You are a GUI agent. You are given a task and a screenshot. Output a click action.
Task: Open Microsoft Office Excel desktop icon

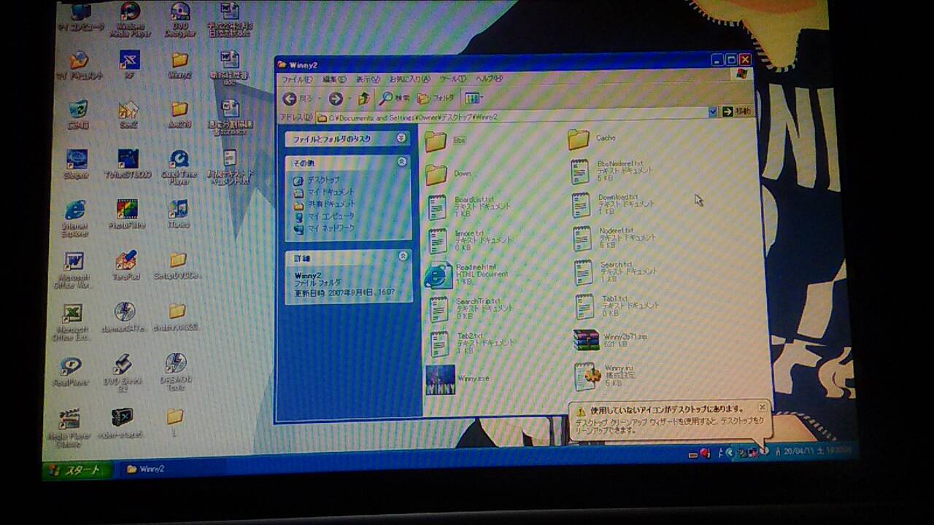pos(72,322)
